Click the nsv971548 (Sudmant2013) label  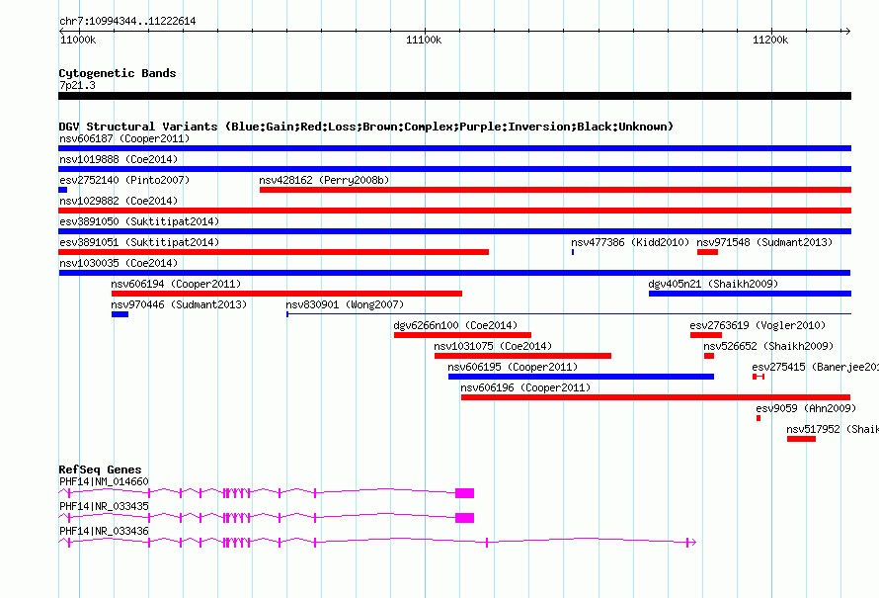(x=764, y=242)
